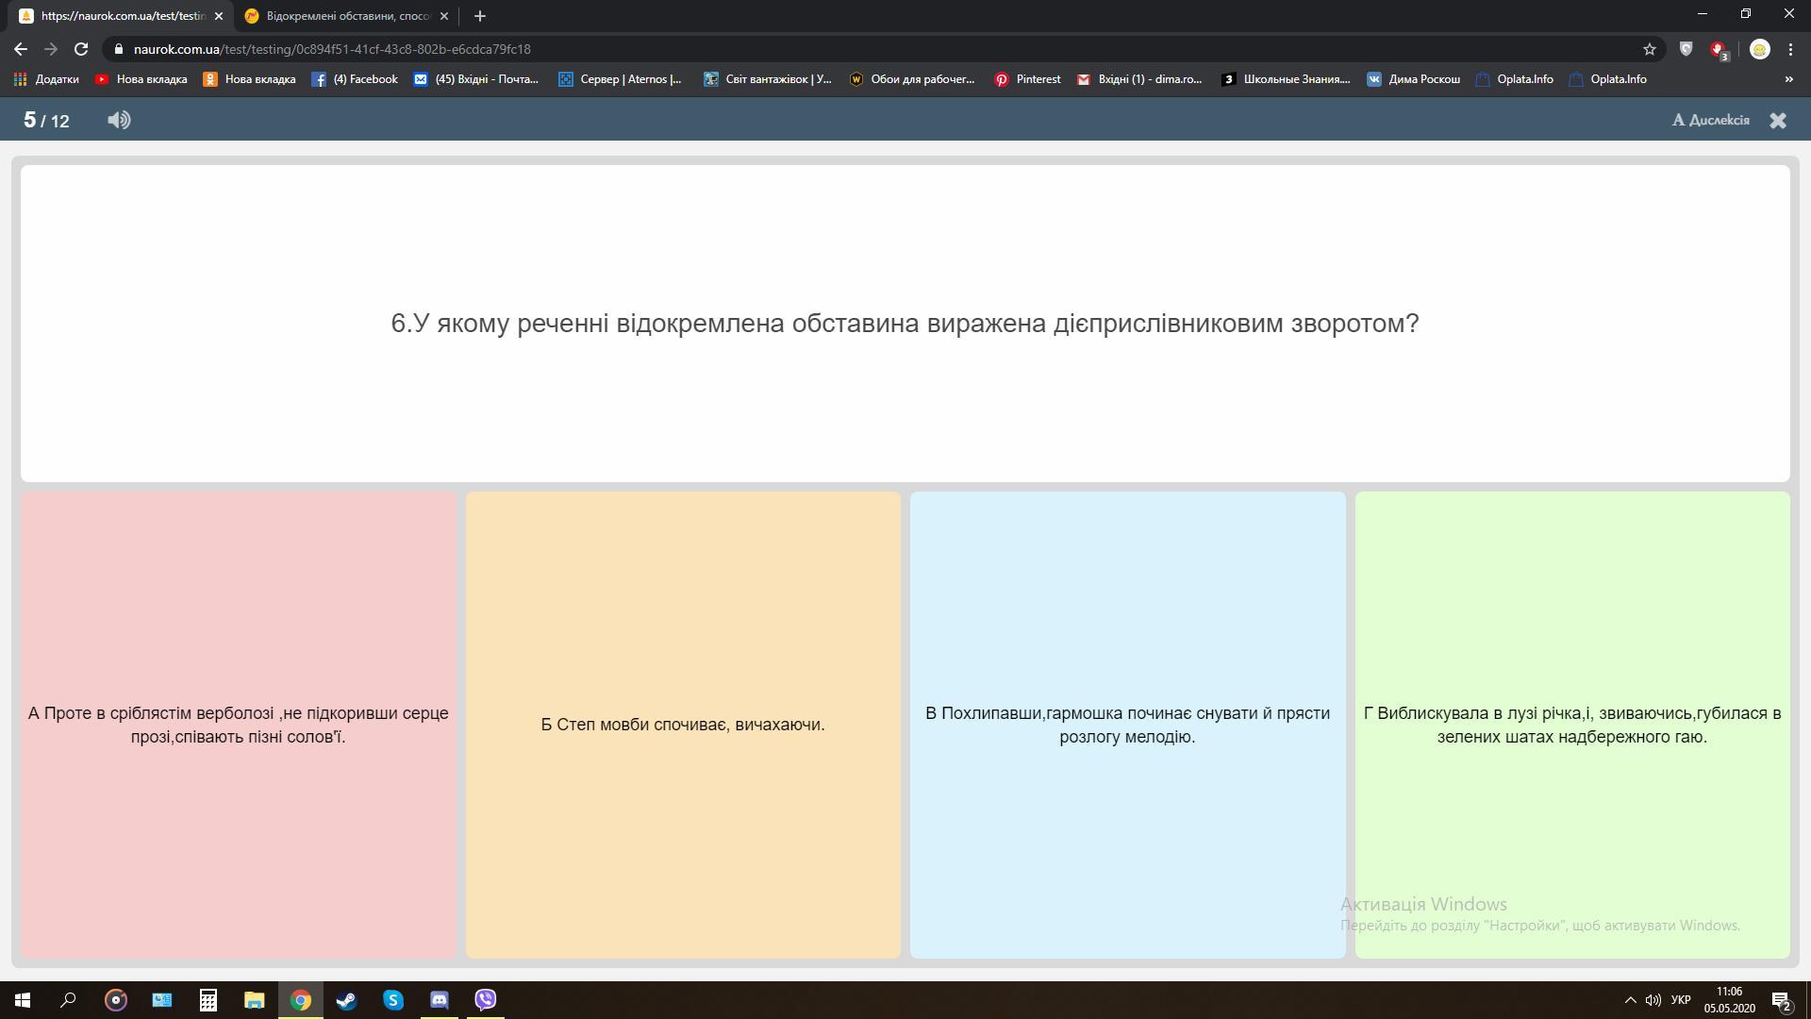Open the Світ вантажівок bookmark
The width and height of the screenshot is (1811, 1019).
(768, 79)
